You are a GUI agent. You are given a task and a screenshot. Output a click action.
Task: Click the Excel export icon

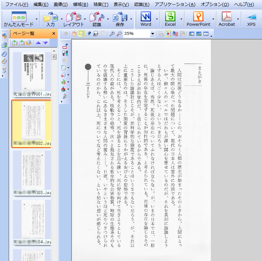click(170, 19)
